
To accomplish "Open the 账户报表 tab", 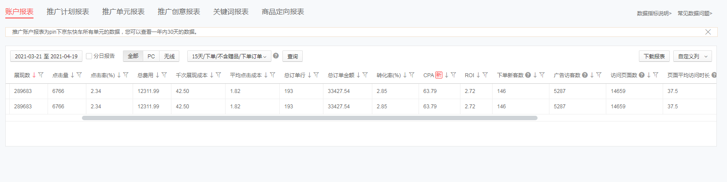I will point(19,12).
